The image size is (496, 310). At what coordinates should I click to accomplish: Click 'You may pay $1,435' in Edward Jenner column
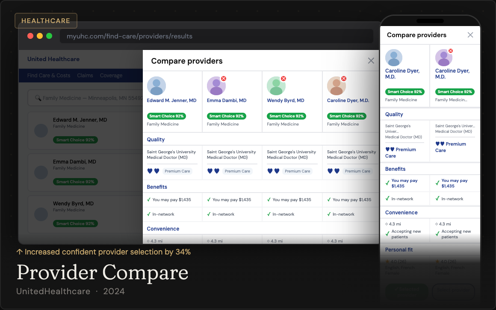172,200
